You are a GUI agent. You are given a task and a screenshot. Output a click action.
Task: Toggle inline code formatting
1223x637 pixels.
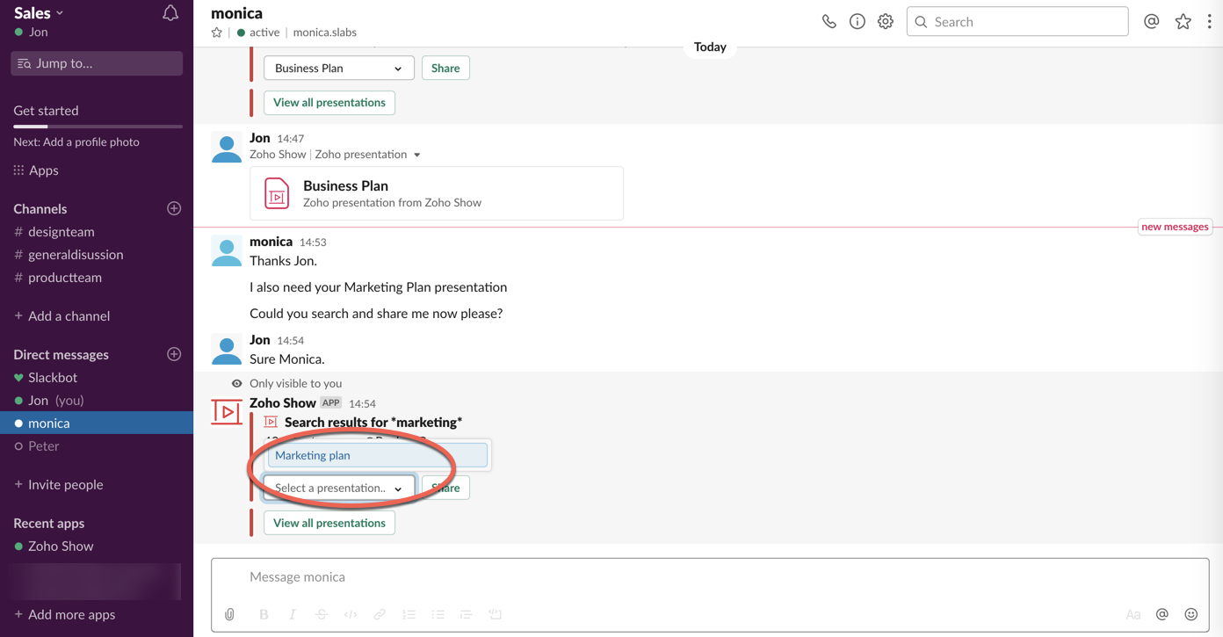pyautogui.click(x=351, y=614)
